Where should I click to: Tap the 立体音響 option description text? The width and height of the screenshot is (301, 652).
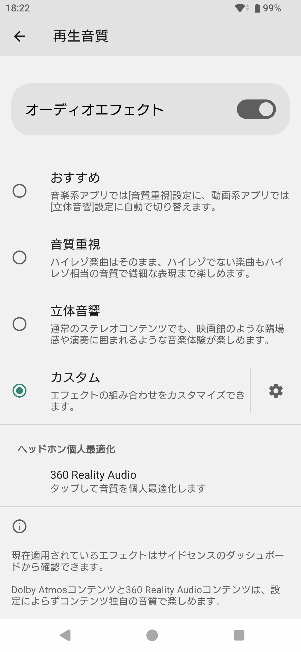[x=167, y=334]
